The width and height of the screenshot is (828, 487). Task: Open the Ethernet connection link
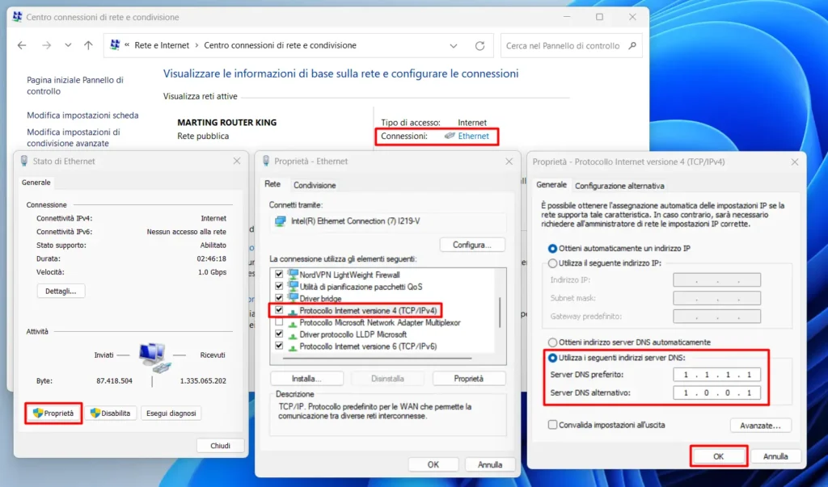[473, 136]
